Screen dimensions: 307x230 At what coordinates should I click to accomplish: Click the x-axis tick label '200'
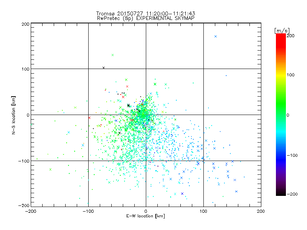pyautogui.click(x=261, y=211)
